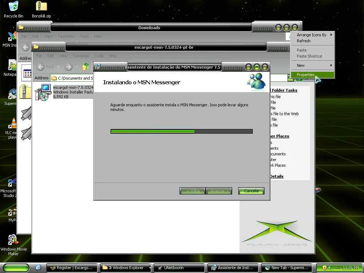
Task: Click '8,592 KB' file size text
Action: (61, 97)
